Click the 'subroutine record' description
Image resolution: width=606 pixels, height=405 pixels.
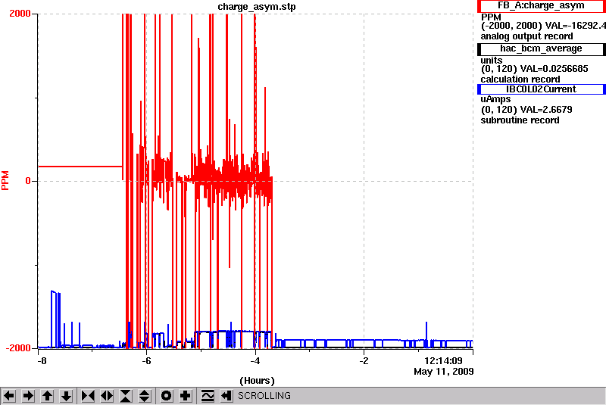pos(520,120)
